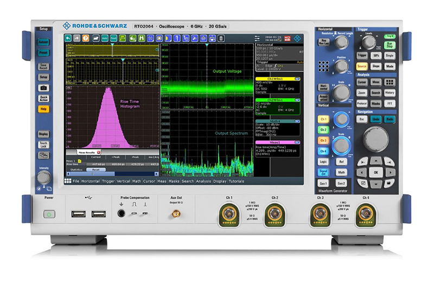Viewport: 434px width, 281px height.
Task: Open the settings sliders icon near clock
Action: pos(257,38)
